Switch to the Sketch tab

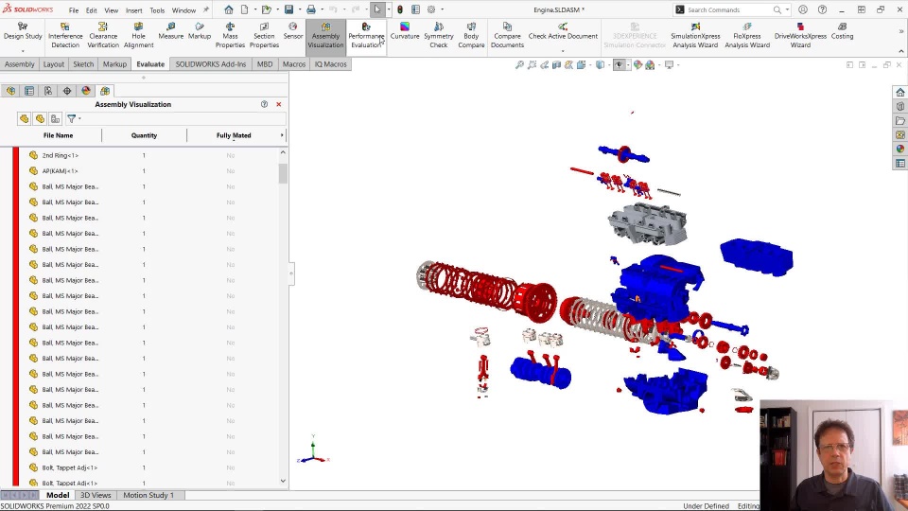[83, 64]
